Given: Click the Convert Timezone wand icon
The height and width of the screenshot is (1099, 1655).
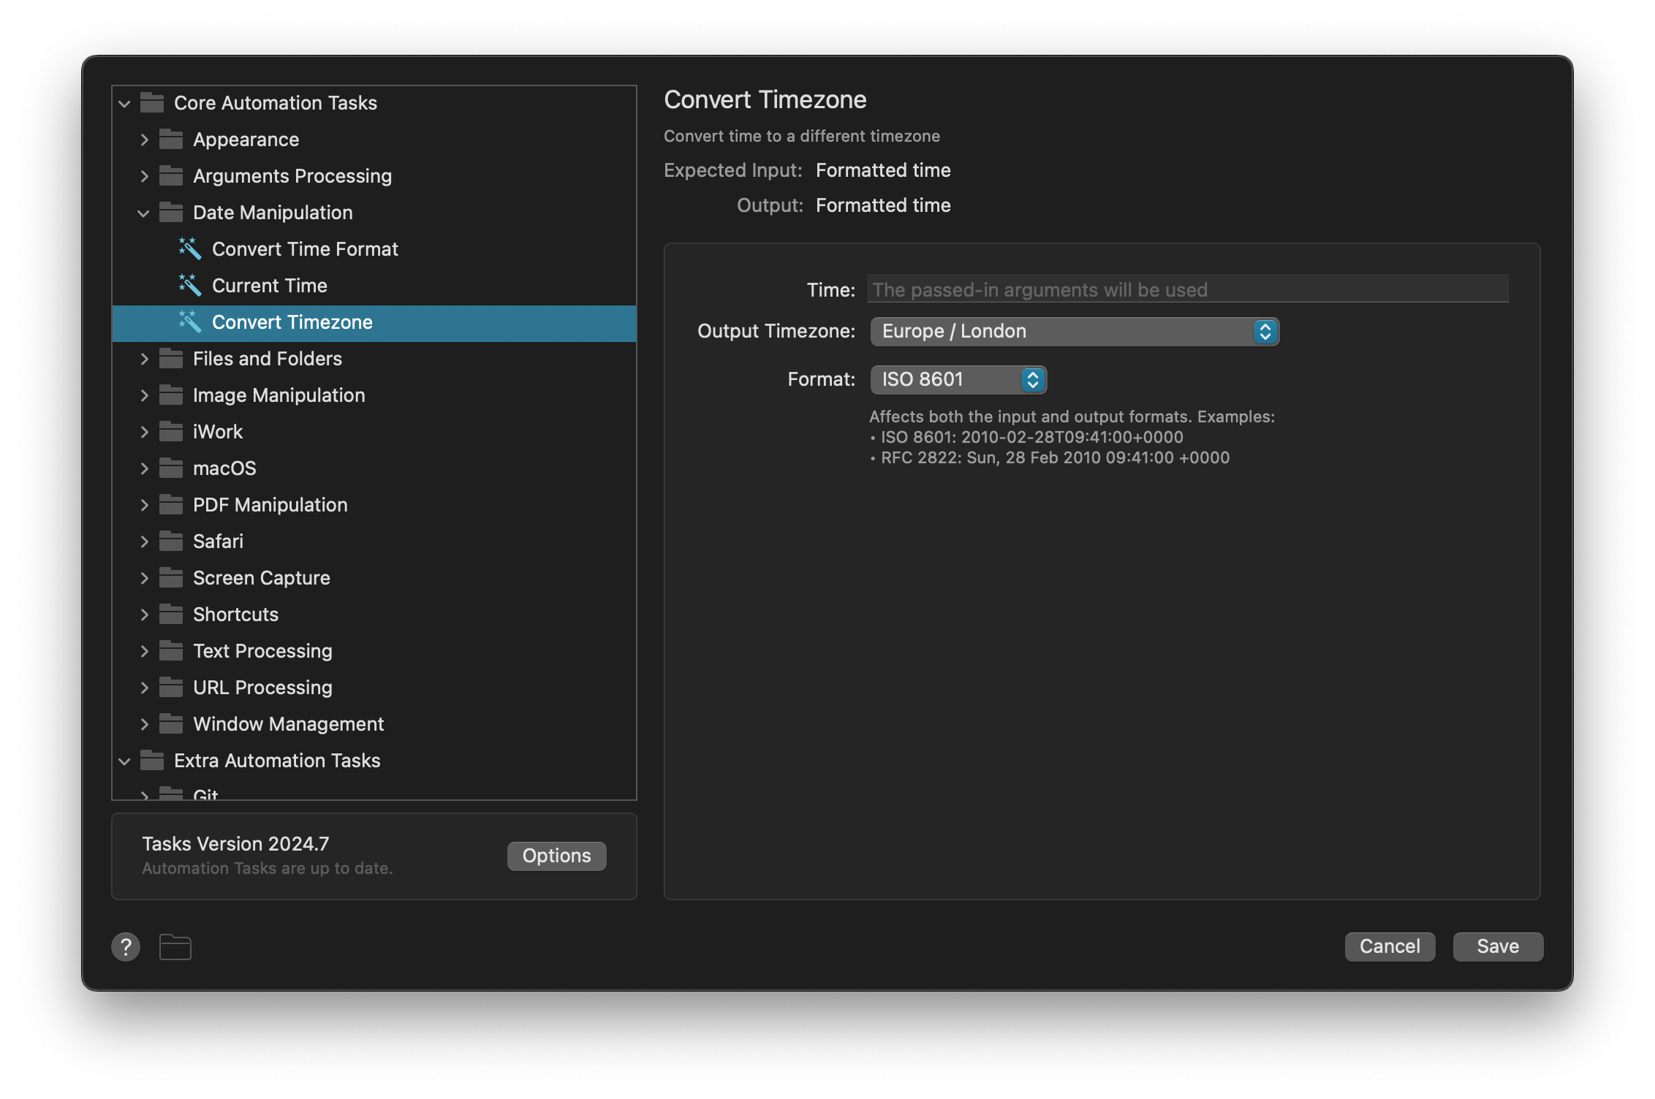Looking at the screenshot, I should pos(189,322).
